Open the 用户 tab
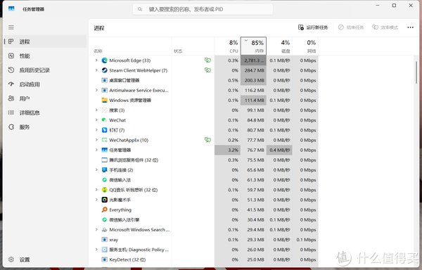Image resolution: width=422 pixels, height=270 pixels. coord(45,98)
